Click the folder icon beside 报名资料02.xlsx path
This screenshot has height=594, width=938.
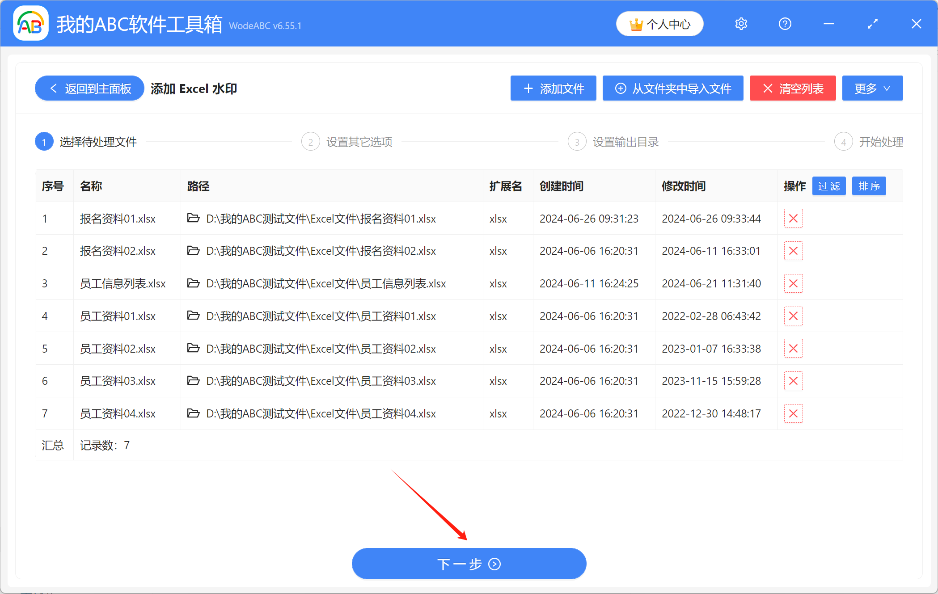[x=193, y=251]
